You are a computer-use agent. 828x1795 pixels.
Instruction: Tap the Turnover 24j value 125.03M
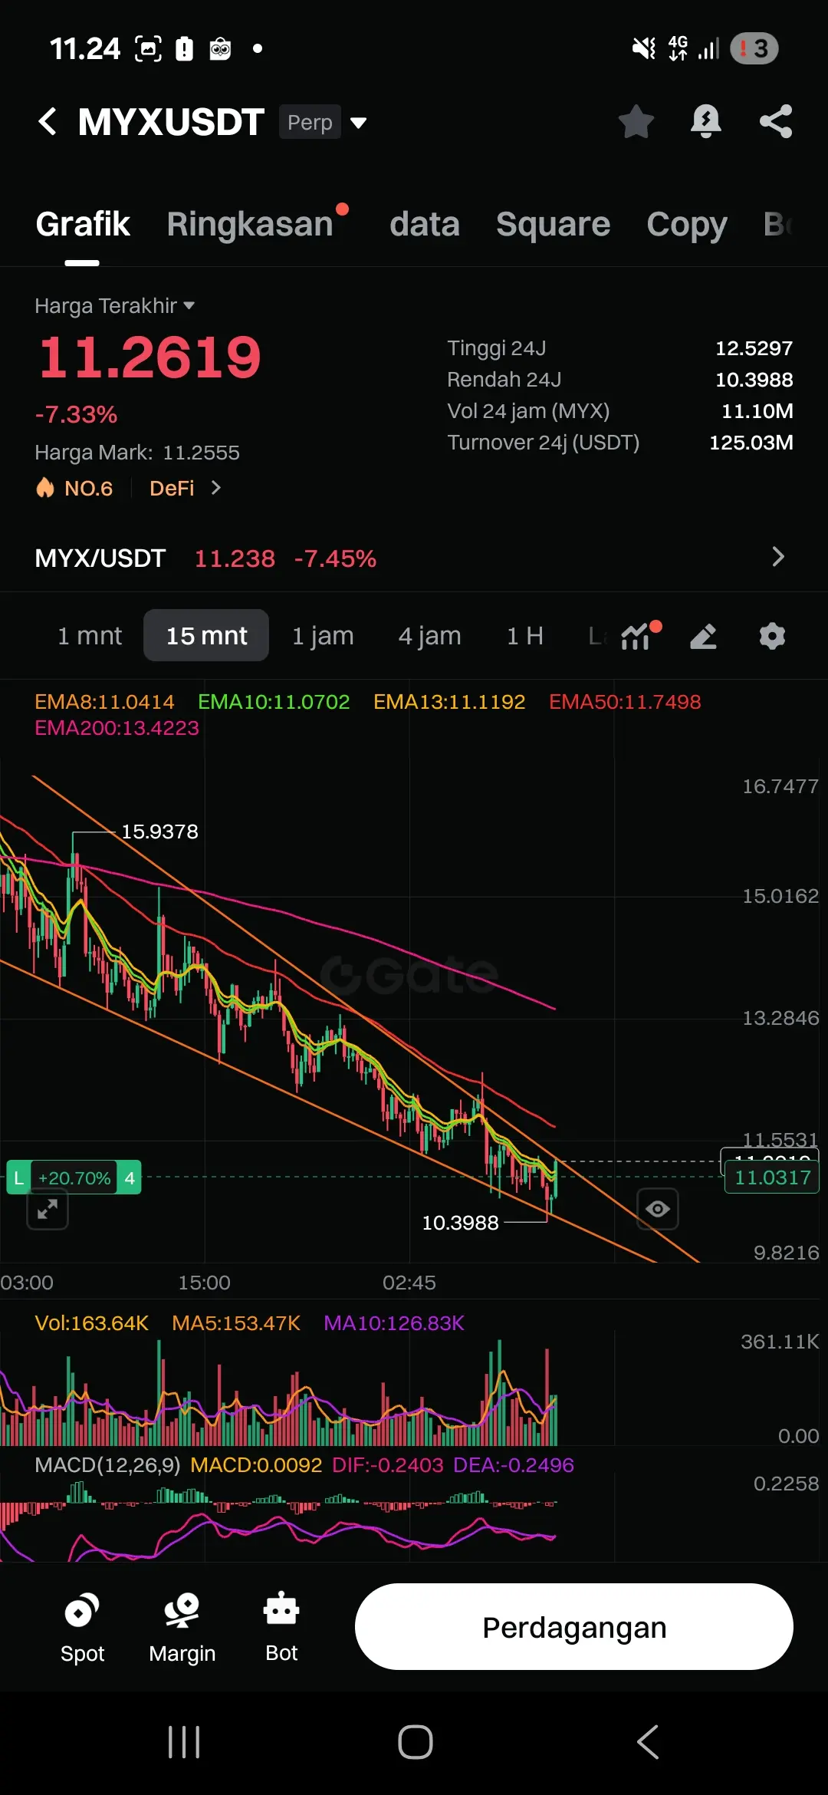click(751, 443)
